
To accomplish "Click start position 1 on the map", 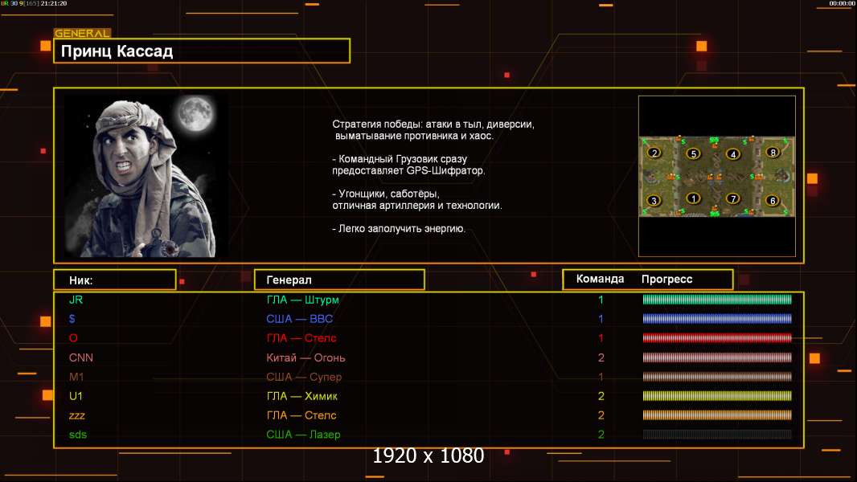I will 694,198.
